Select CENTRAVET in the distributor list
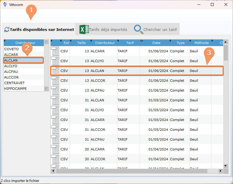 pos(24,83)
